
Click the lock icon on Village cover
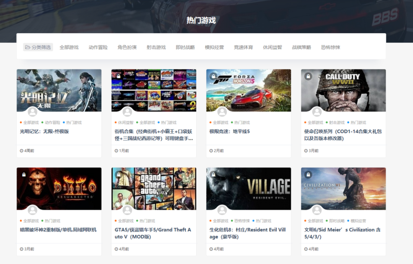click(x=213, y=174)
